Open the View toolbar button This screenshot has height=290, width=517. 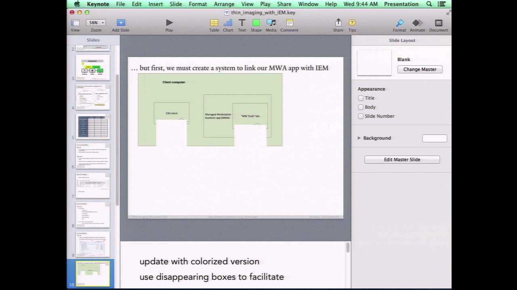[75, 23]
